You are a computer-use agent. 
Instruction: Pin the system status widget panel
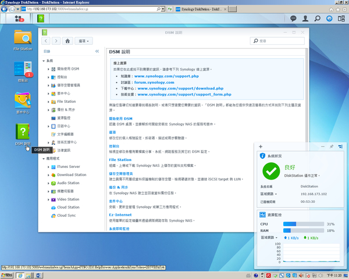click(x=331, y=147)
